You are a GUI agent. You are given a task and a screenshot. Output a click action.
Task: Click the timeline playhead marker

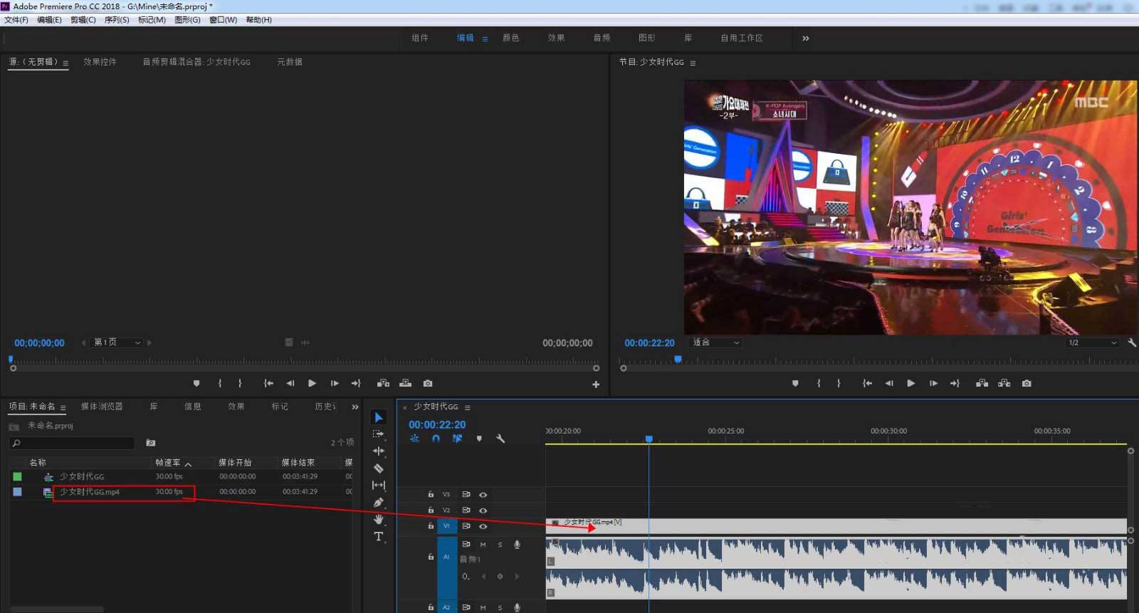click(x=649, y=439)
